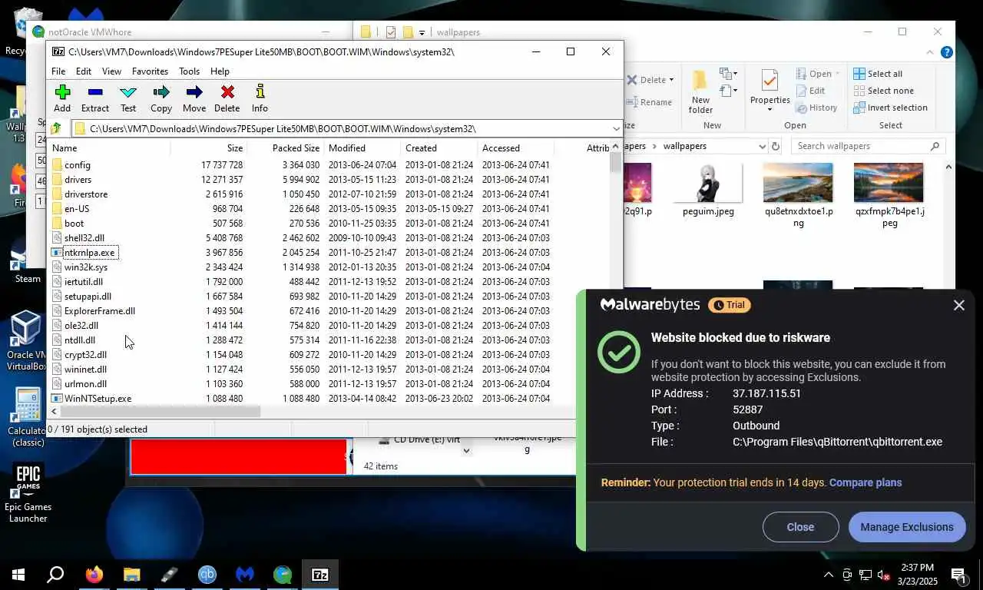This screenshot has height=590, width=983.
Task: Click Select none in Explorer ribbon
Action: pos(882,91)
